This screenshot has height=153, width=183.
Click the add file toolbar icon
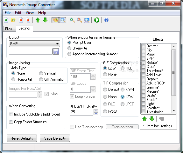click(6, 20)
